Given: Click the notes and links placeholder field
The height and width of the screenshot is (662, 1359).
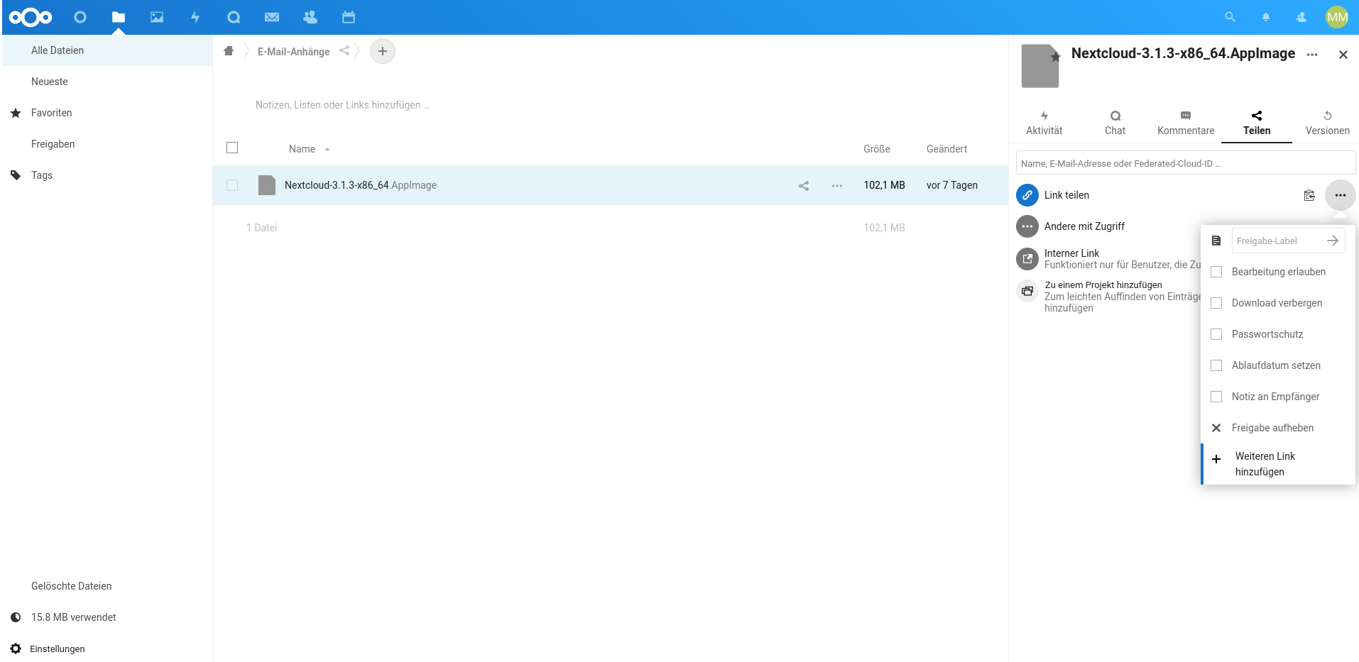Looking at the screenshot, I should coord(342,105).
